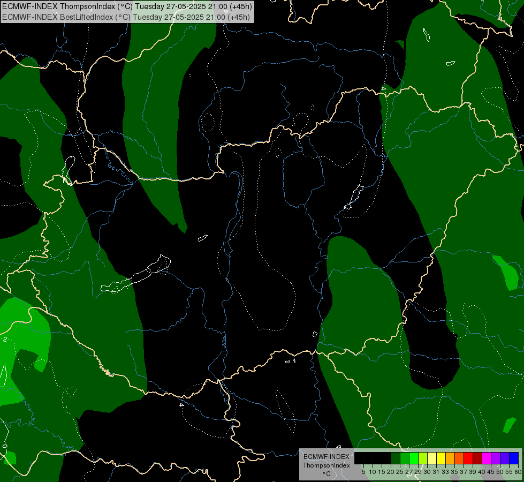Click the legend value 15
The image size is (524, 482).
tap(382, 472)
